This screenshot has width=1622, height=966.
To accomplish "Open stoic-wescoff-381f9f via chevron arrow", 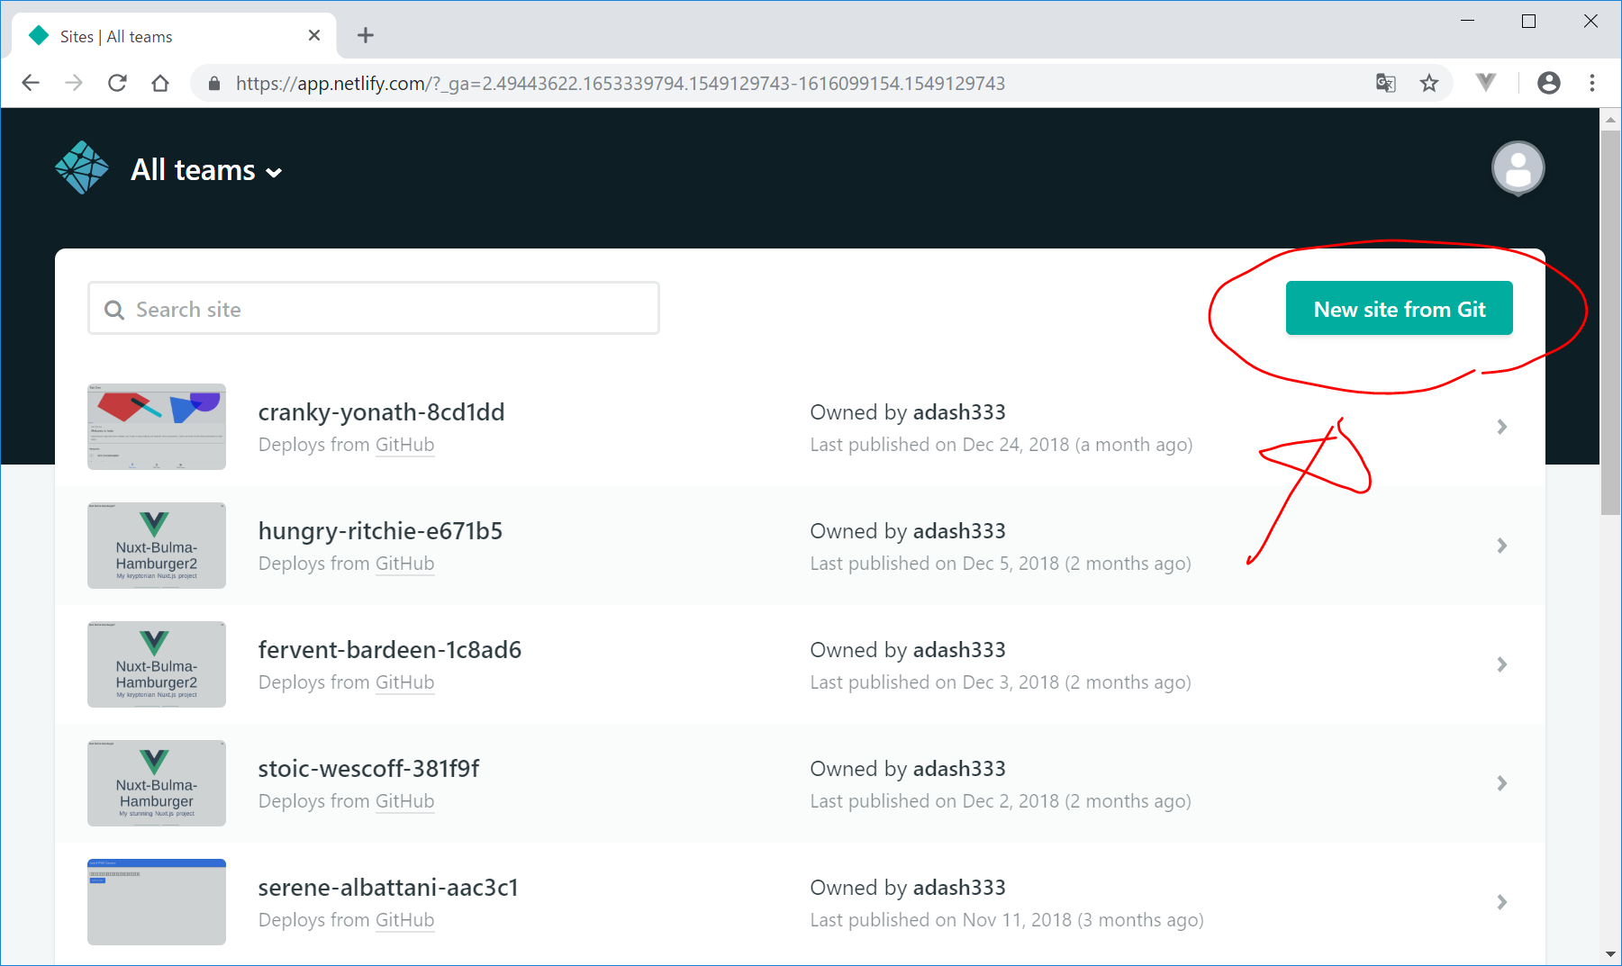I will [1501, 783].
